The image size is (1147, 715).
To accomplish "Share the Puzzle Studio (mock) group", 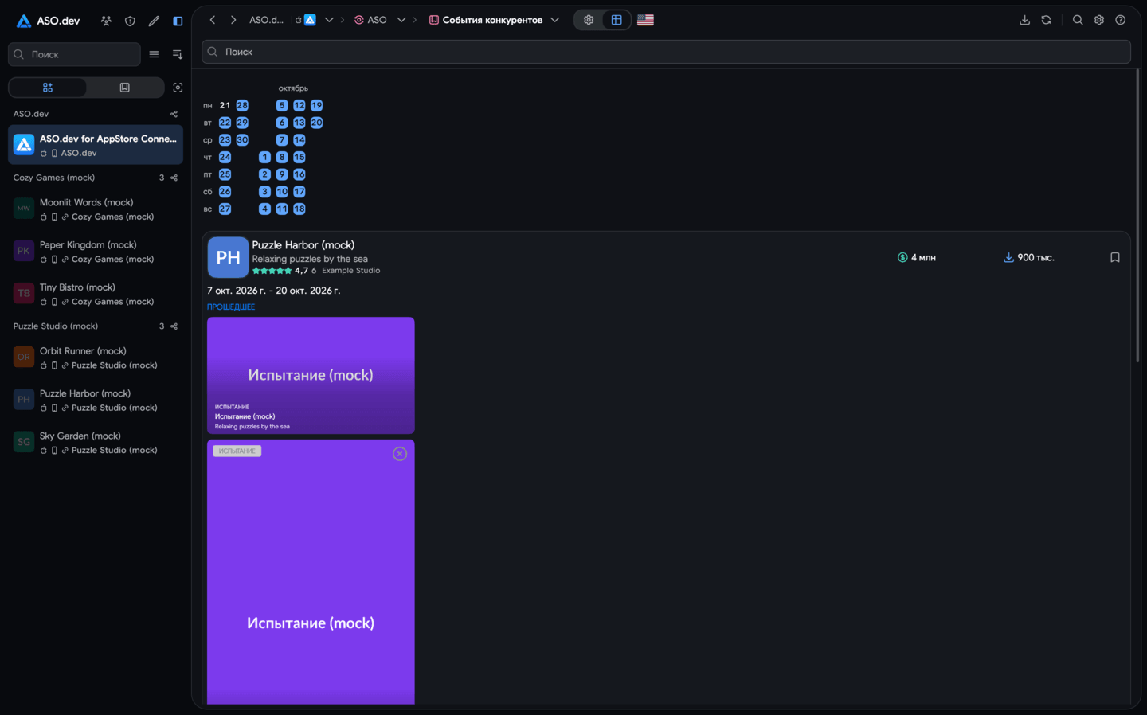I will coord(174,326).
